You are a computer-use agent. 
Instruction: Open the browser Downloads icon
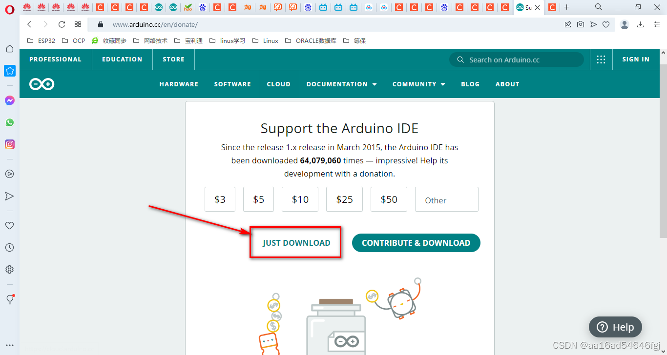coord(640,24)
